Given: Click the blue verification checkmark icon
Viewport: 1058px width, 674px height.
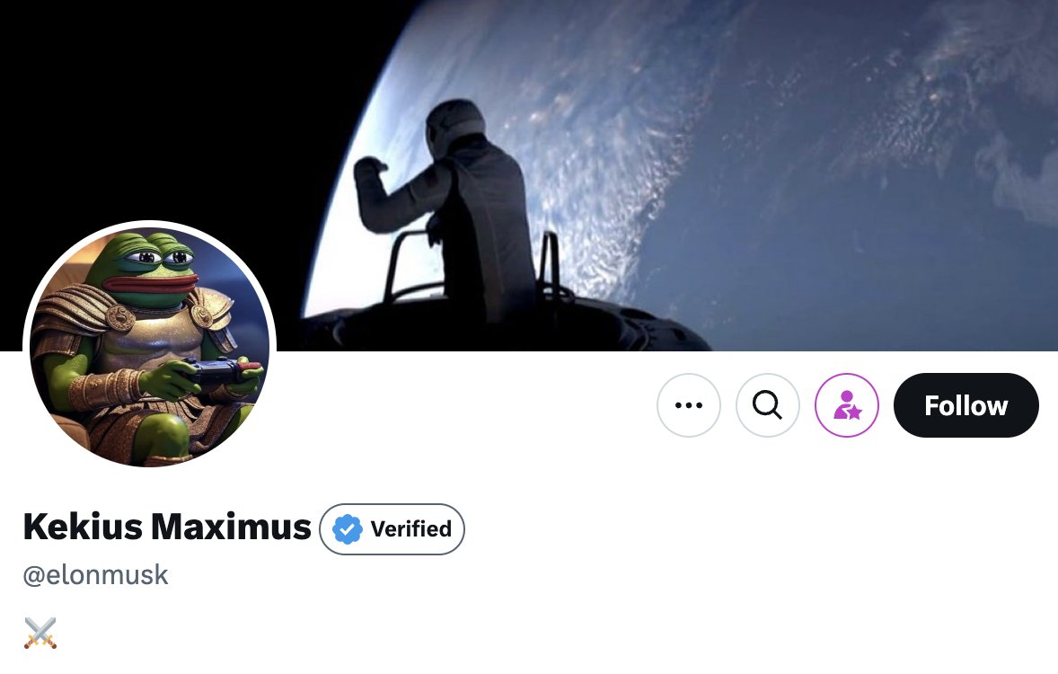Looking at the screenshot, I should (348, 528).
